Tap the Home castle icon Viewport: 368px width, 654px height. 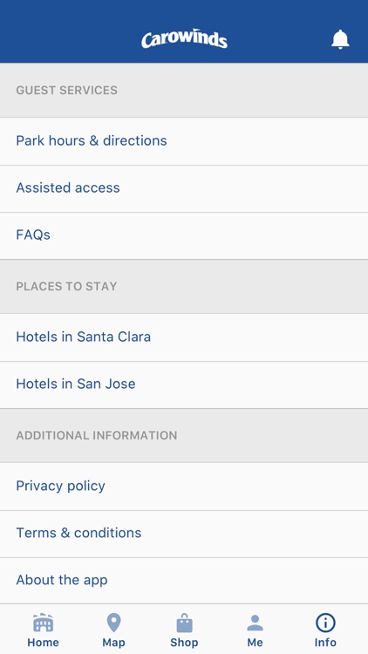pyautogui.click(x=43, y=623)
